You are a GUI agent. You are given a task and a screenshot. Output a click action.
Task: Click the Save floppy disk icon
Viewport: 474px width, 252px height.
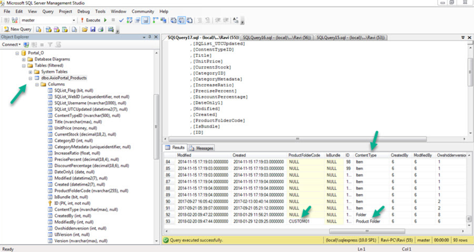click(93, 30)
